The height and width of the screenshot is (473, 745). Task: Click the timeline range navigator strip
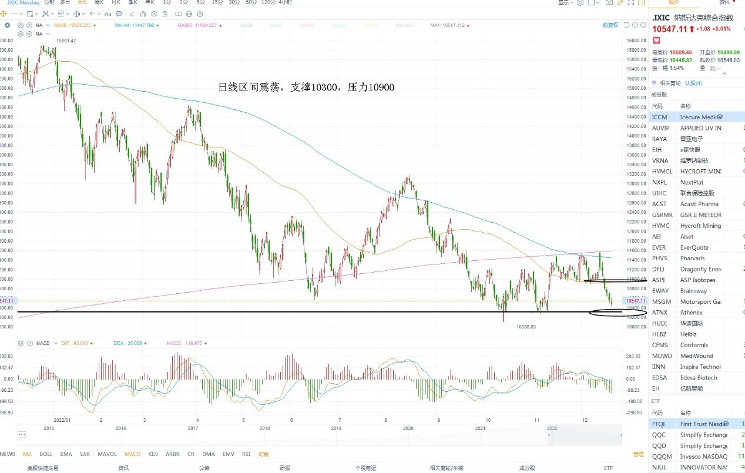click(320, 434)
